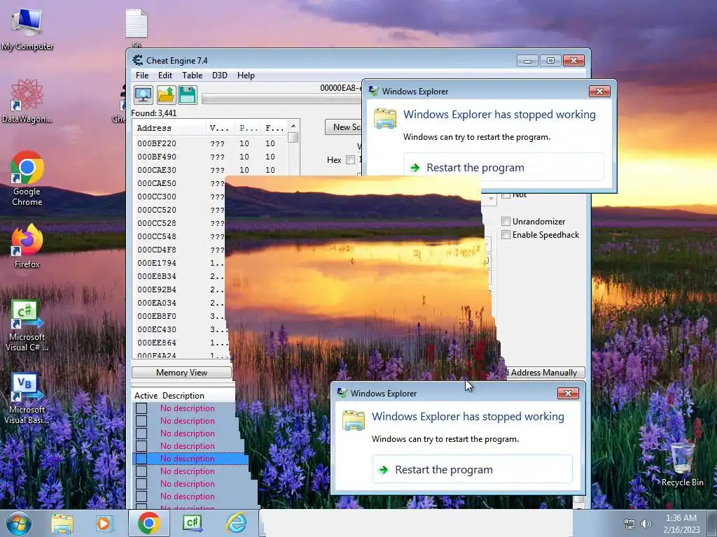Select address 000CAE30 in the found list

pos(157,170)
